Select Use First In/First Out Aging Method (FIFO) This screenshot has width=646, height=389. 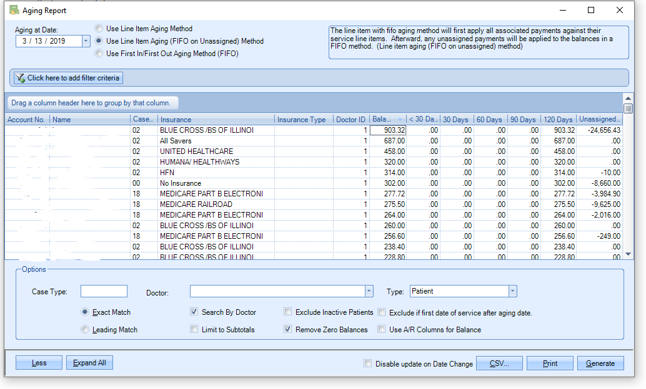pyautogui.click(x=98, y=53)
